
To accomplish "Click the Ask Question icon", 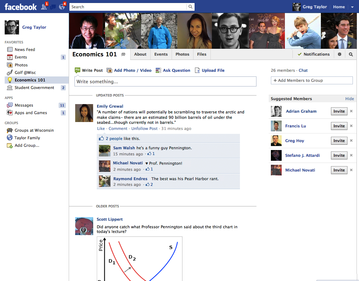I will pos(158,70).
